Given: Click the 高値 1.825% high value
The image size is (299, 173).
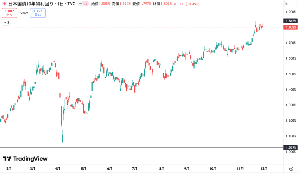Looking at the screenshot, I should click(x=121, y=4).
